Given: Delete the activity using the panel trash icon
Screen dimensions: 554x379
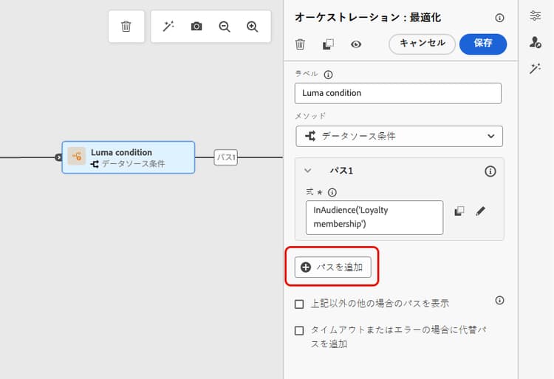Looking at the screenshot, I should pos(300,44).
